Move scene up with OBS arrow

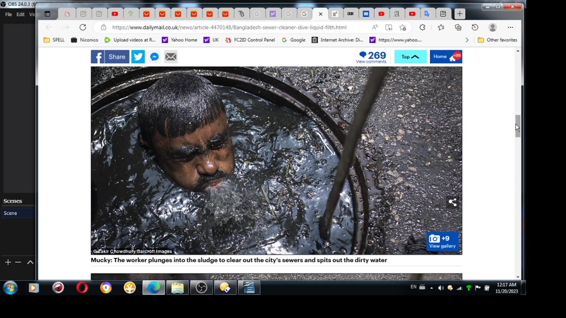point(30,262)
